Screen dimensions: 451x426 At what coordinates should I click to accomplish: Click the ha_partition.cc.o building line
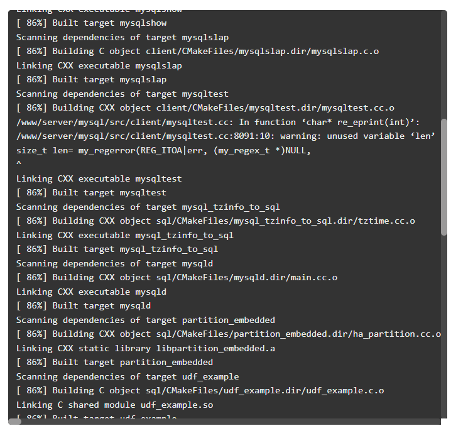229,334
